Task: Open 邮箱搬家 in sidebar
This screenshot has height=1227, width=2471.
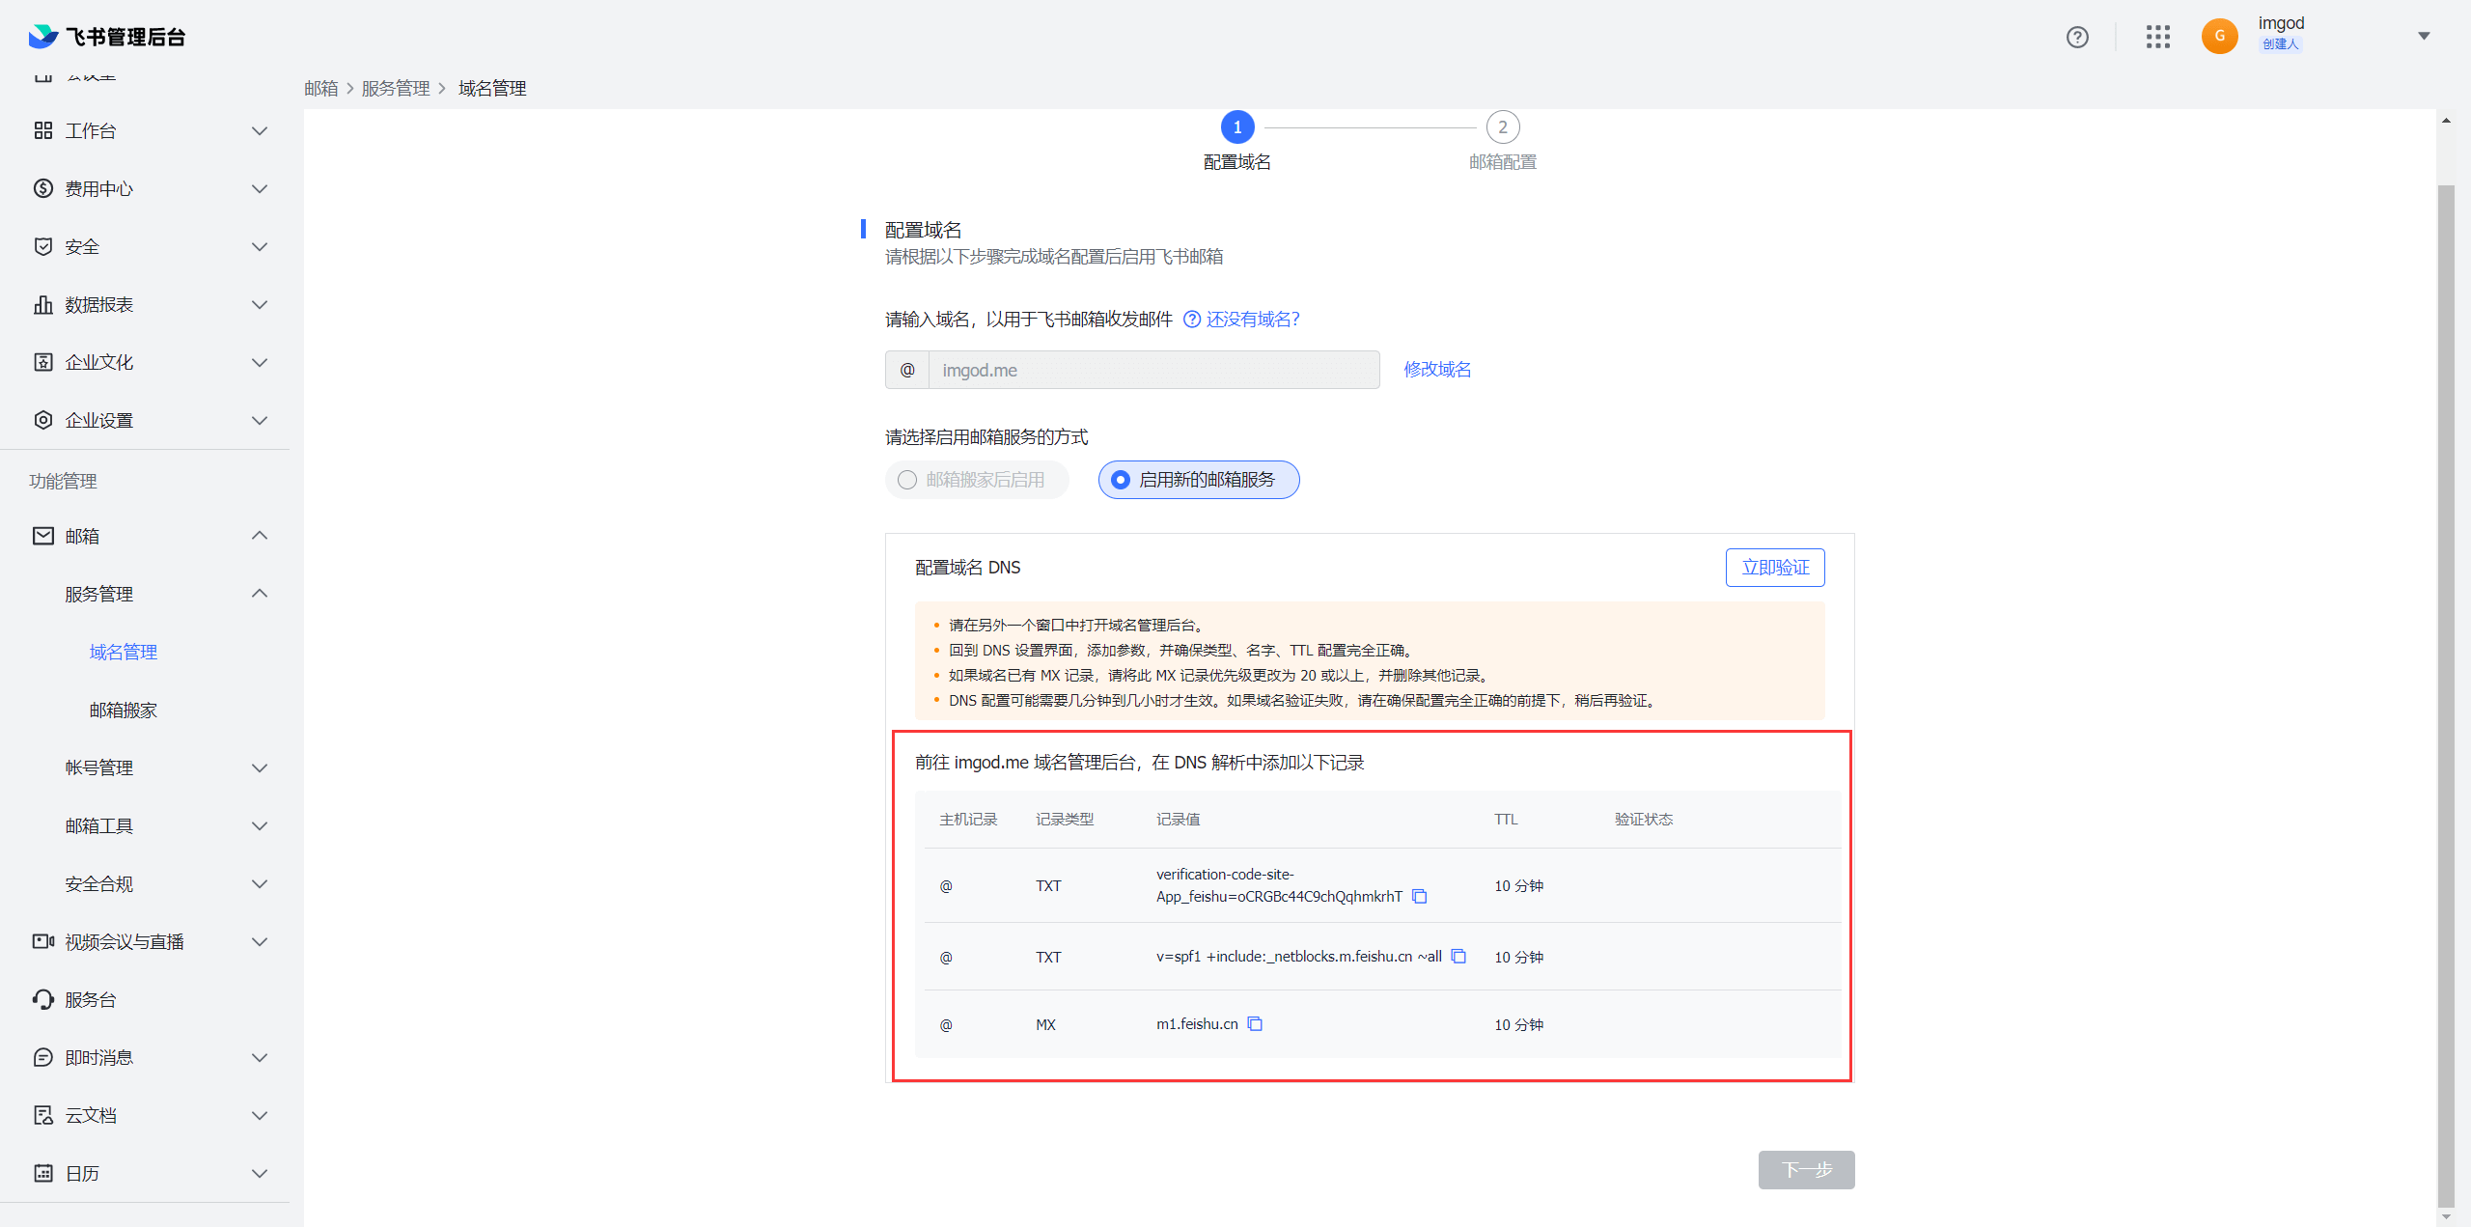Action: point(123,710)
